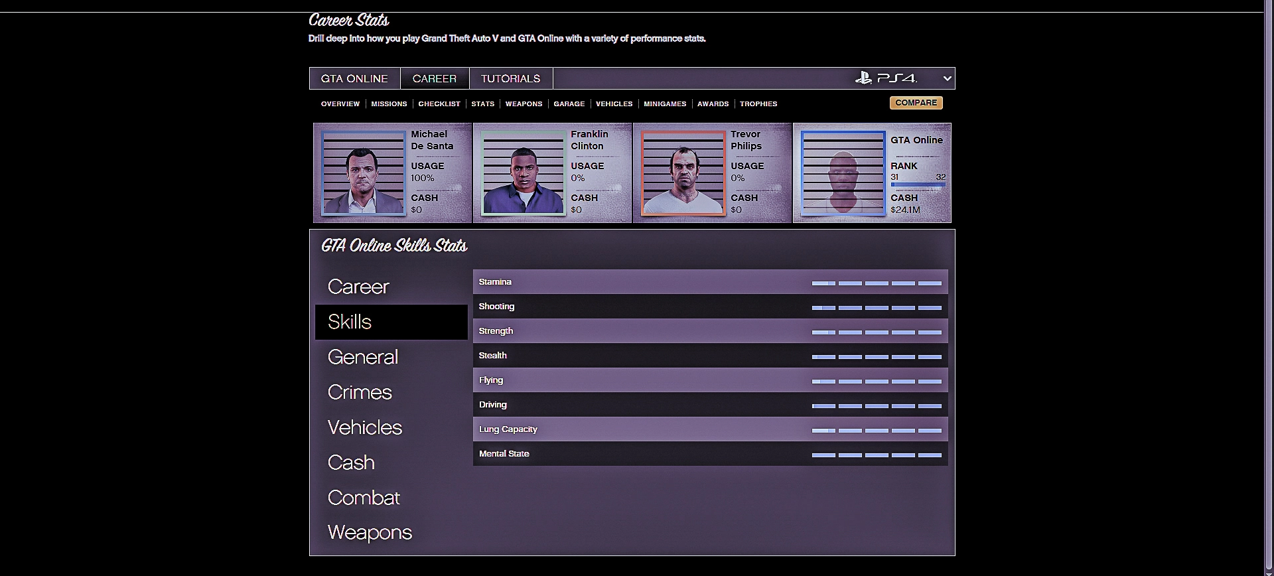Screen dimensions: 1274x576
Task: Click the Mental State skill label
Action: 504,454
